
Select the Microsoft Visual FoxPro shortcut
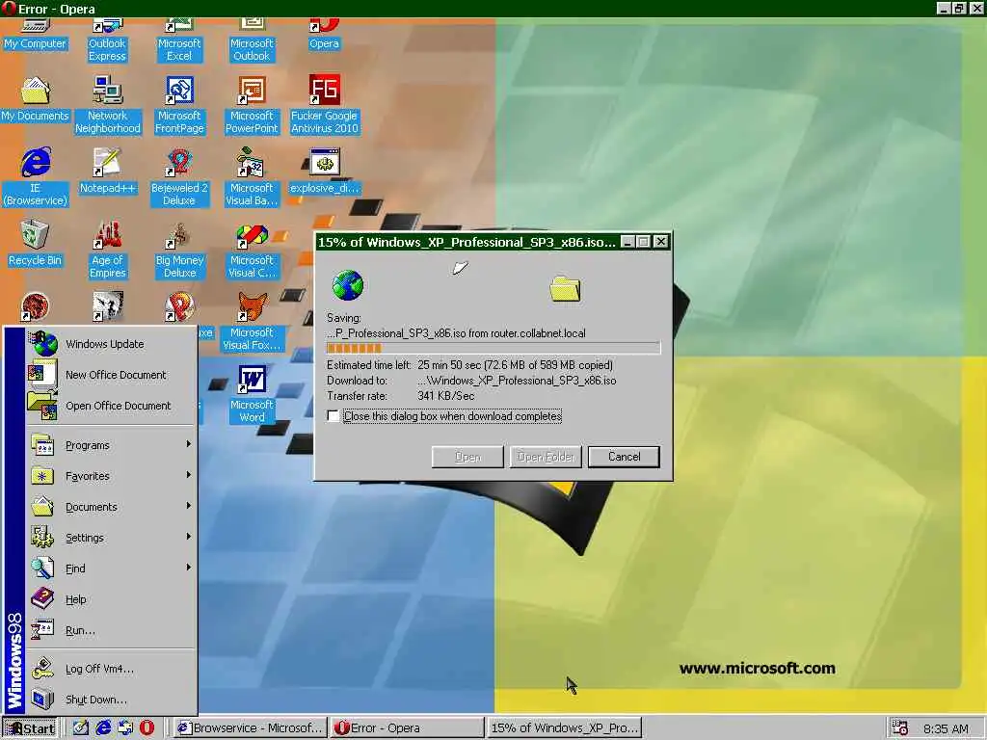252,322
